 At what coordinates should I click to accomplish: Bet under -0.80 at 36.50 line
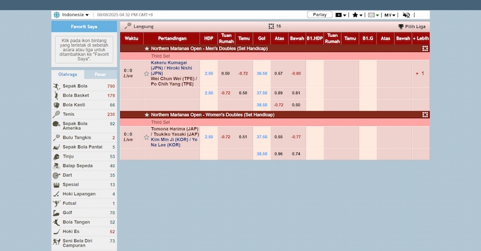pos(296,73)
